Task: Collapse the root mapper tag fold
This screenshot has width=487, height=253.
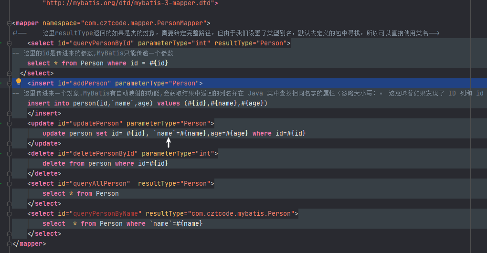Action: (x=10, y=23)
